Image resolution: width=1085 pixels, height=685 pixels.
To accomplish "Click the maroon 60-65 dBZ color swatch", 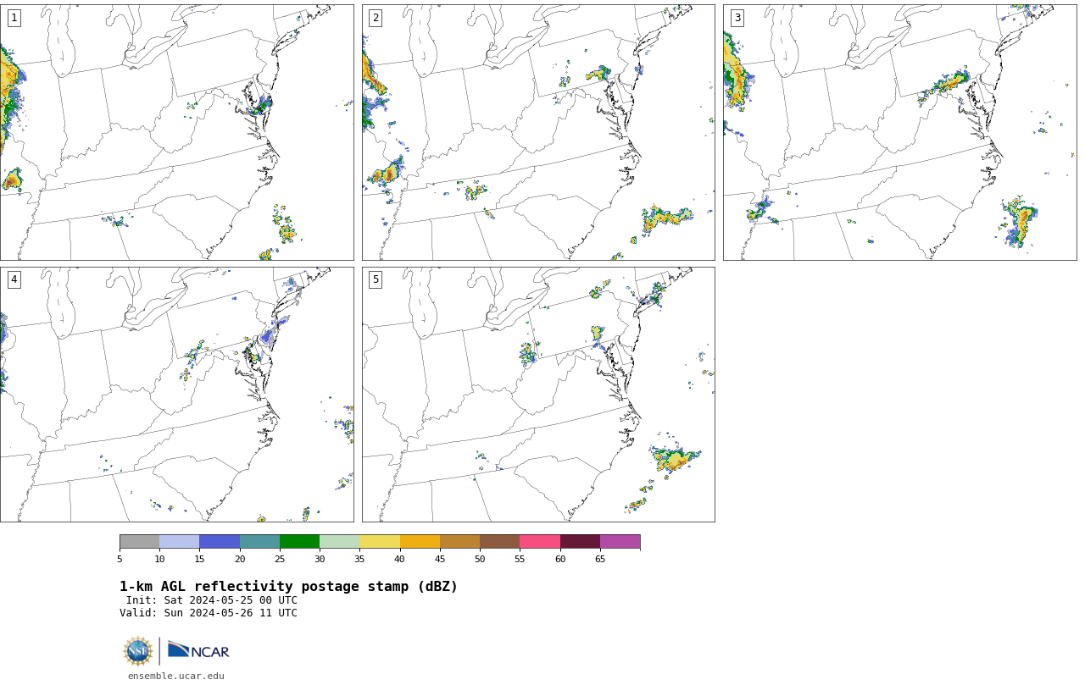I will pyautogui.click(x=580, y=542).
